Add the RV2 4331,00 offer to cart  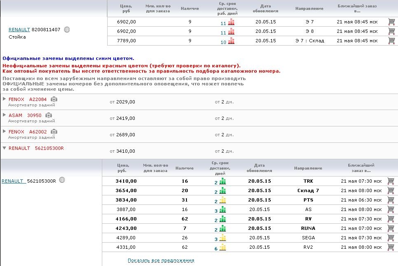(391, 247)
